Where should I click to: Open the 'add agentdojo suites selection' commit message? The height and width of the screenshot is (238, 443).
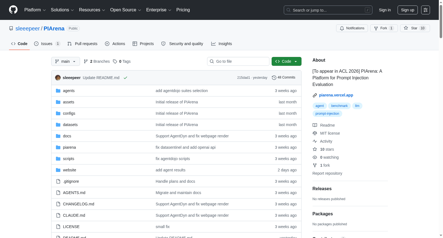(182, 91)
